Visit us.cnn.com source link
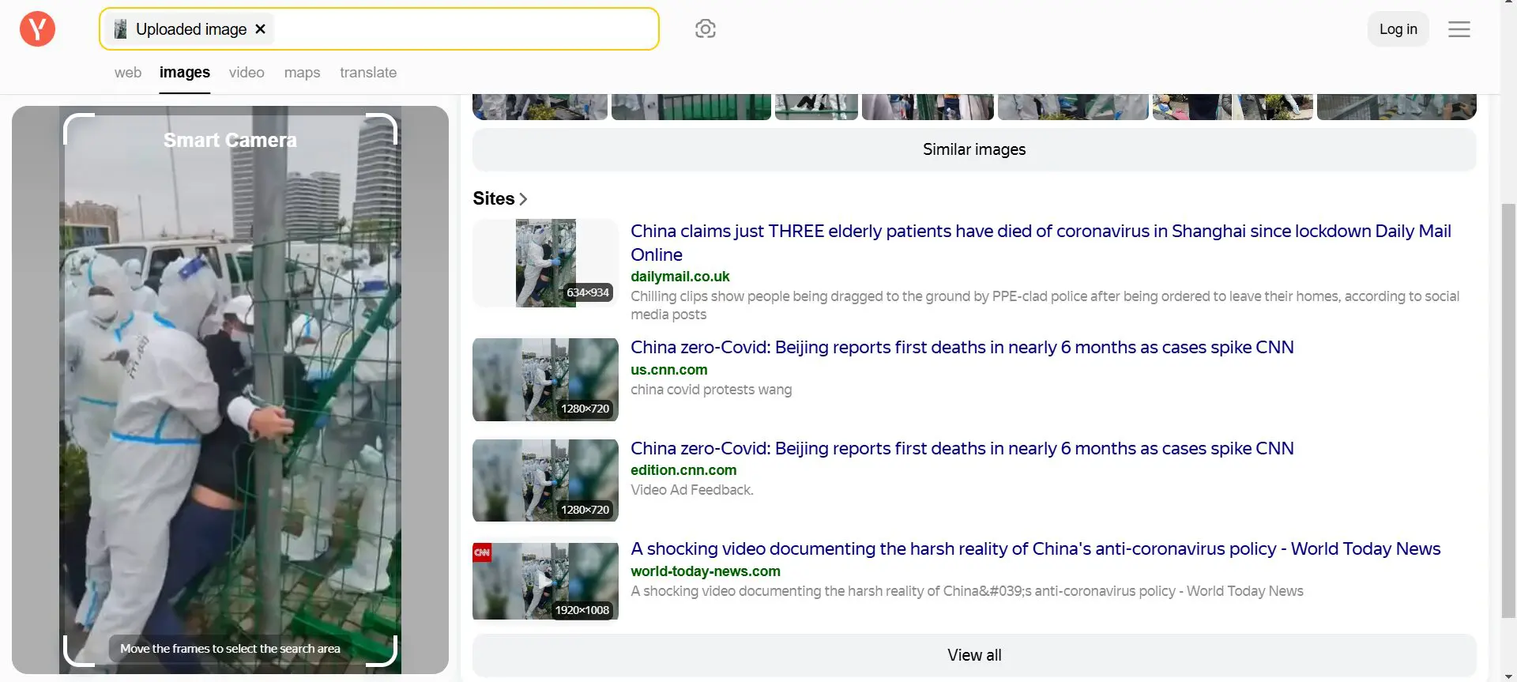 click(668, 370)
